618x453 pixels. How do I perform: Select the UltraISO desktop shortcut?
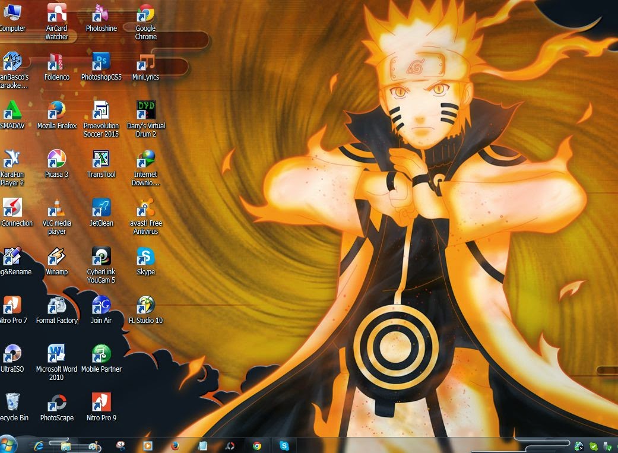[x=12, y=358]
